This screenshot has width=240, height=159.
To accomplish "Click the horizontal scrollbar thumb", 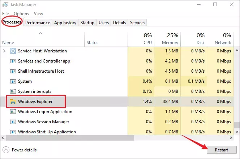I will (x=70, y=138).
